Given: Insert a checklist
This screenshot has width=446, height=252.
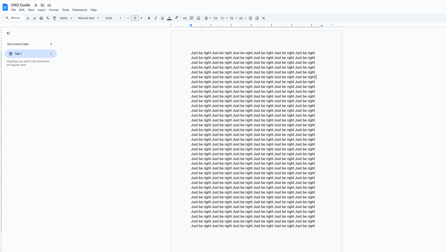Looking at the screenshot, I should point(222,18).
